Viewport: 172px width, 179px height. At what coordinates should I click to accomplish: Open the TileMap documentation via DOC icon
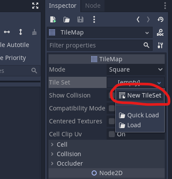(160, 33)
